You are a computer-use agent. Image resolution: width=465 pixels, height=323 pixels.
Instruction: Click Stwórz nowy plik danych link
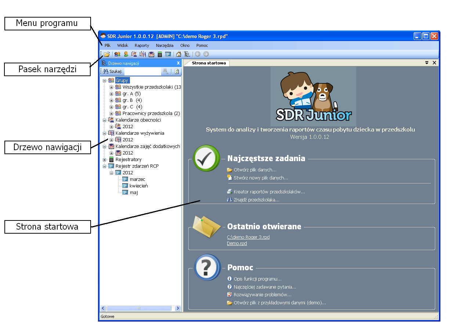[x=261, y=178]
